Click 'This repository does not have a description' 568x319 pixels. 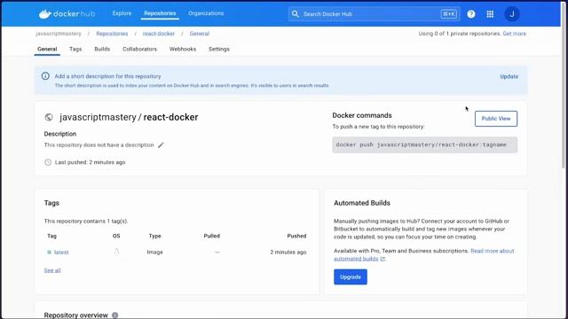pyautogui.click(x=99, y=145)
